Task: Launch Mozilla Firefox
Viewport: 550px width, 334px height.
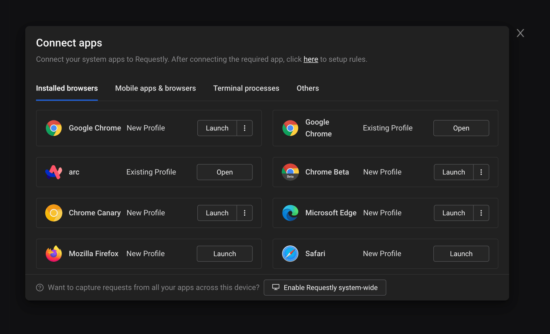Action: pyautogui.click(x=225, y=254)
